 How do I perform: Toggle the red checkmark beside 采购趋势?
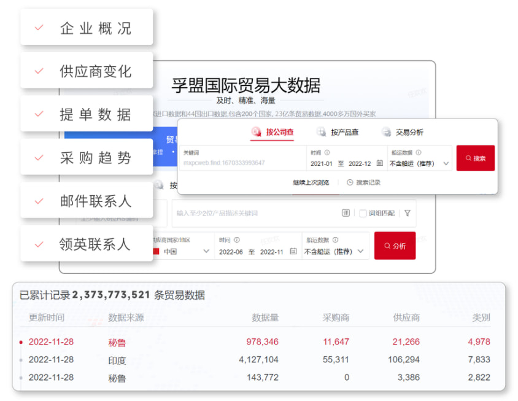38,157
